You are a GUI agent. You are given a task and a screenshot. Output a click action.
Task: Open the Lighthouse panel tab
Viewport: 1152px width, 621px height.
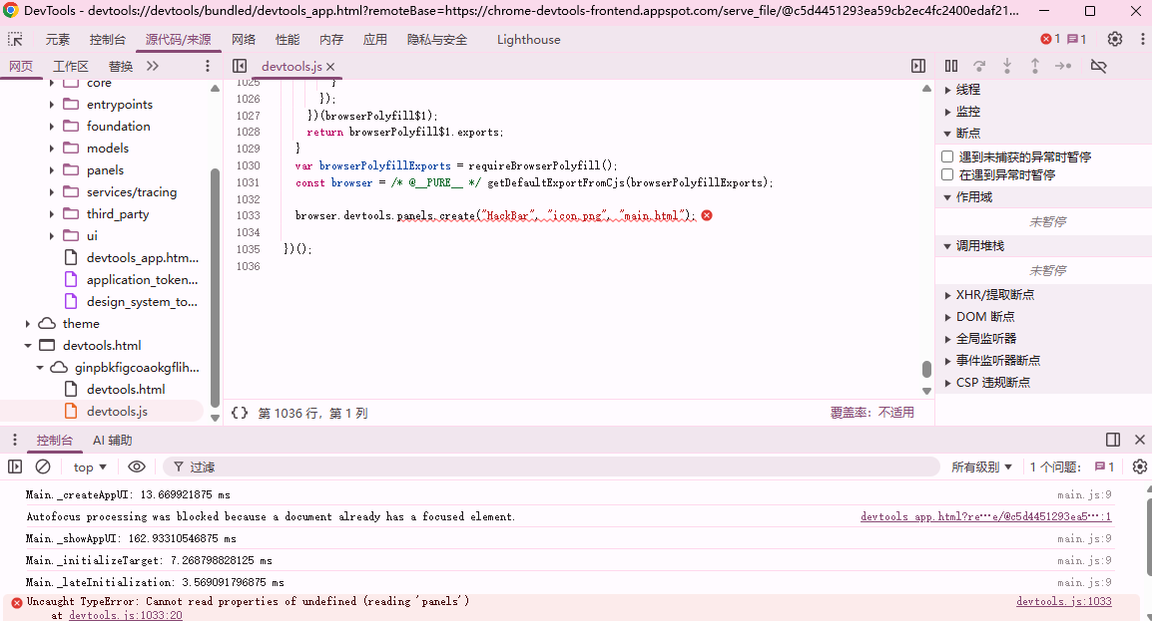tap(528, 40)
